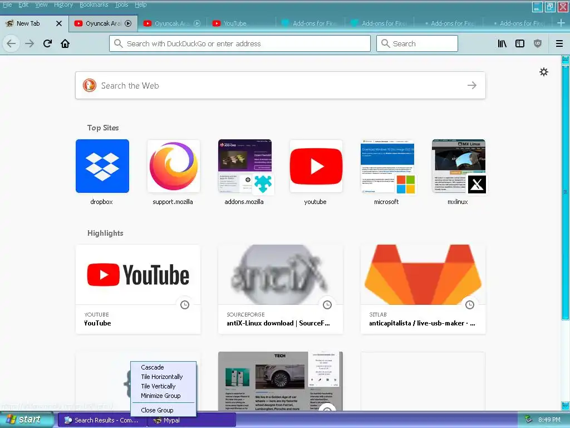This screenshot has width=570, height=428.
Task: Switch to the second Add-ons for Firefox tab
Action: 379,23
